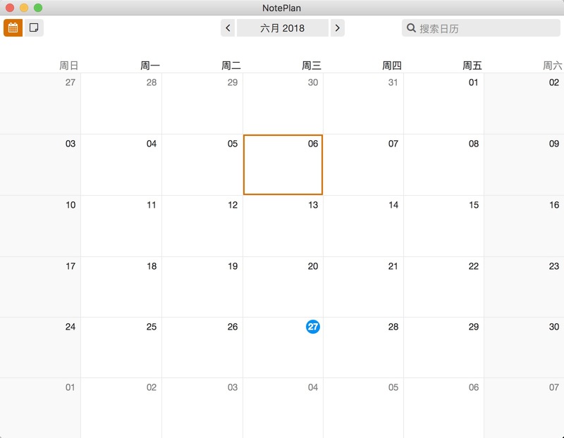The width and height of the screenshot is (564, 438).
Task: Open the notes view icon
Action: point(34,28)
